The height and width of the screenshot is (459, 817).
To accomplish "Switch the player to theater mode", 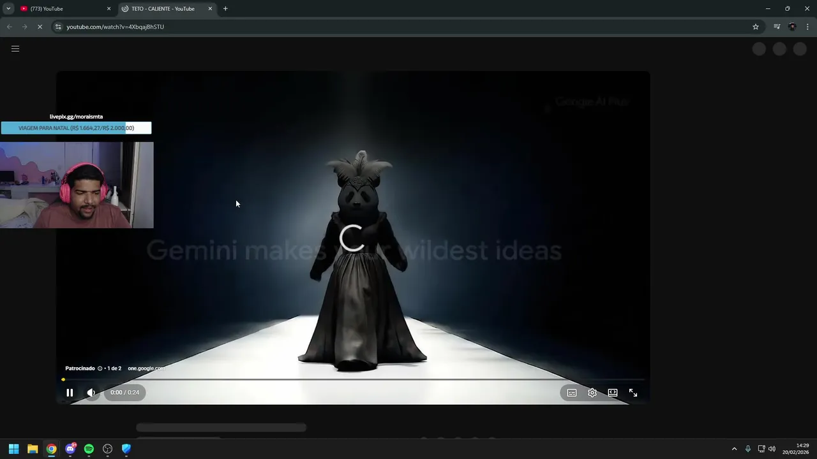I will tap(613, 393).
